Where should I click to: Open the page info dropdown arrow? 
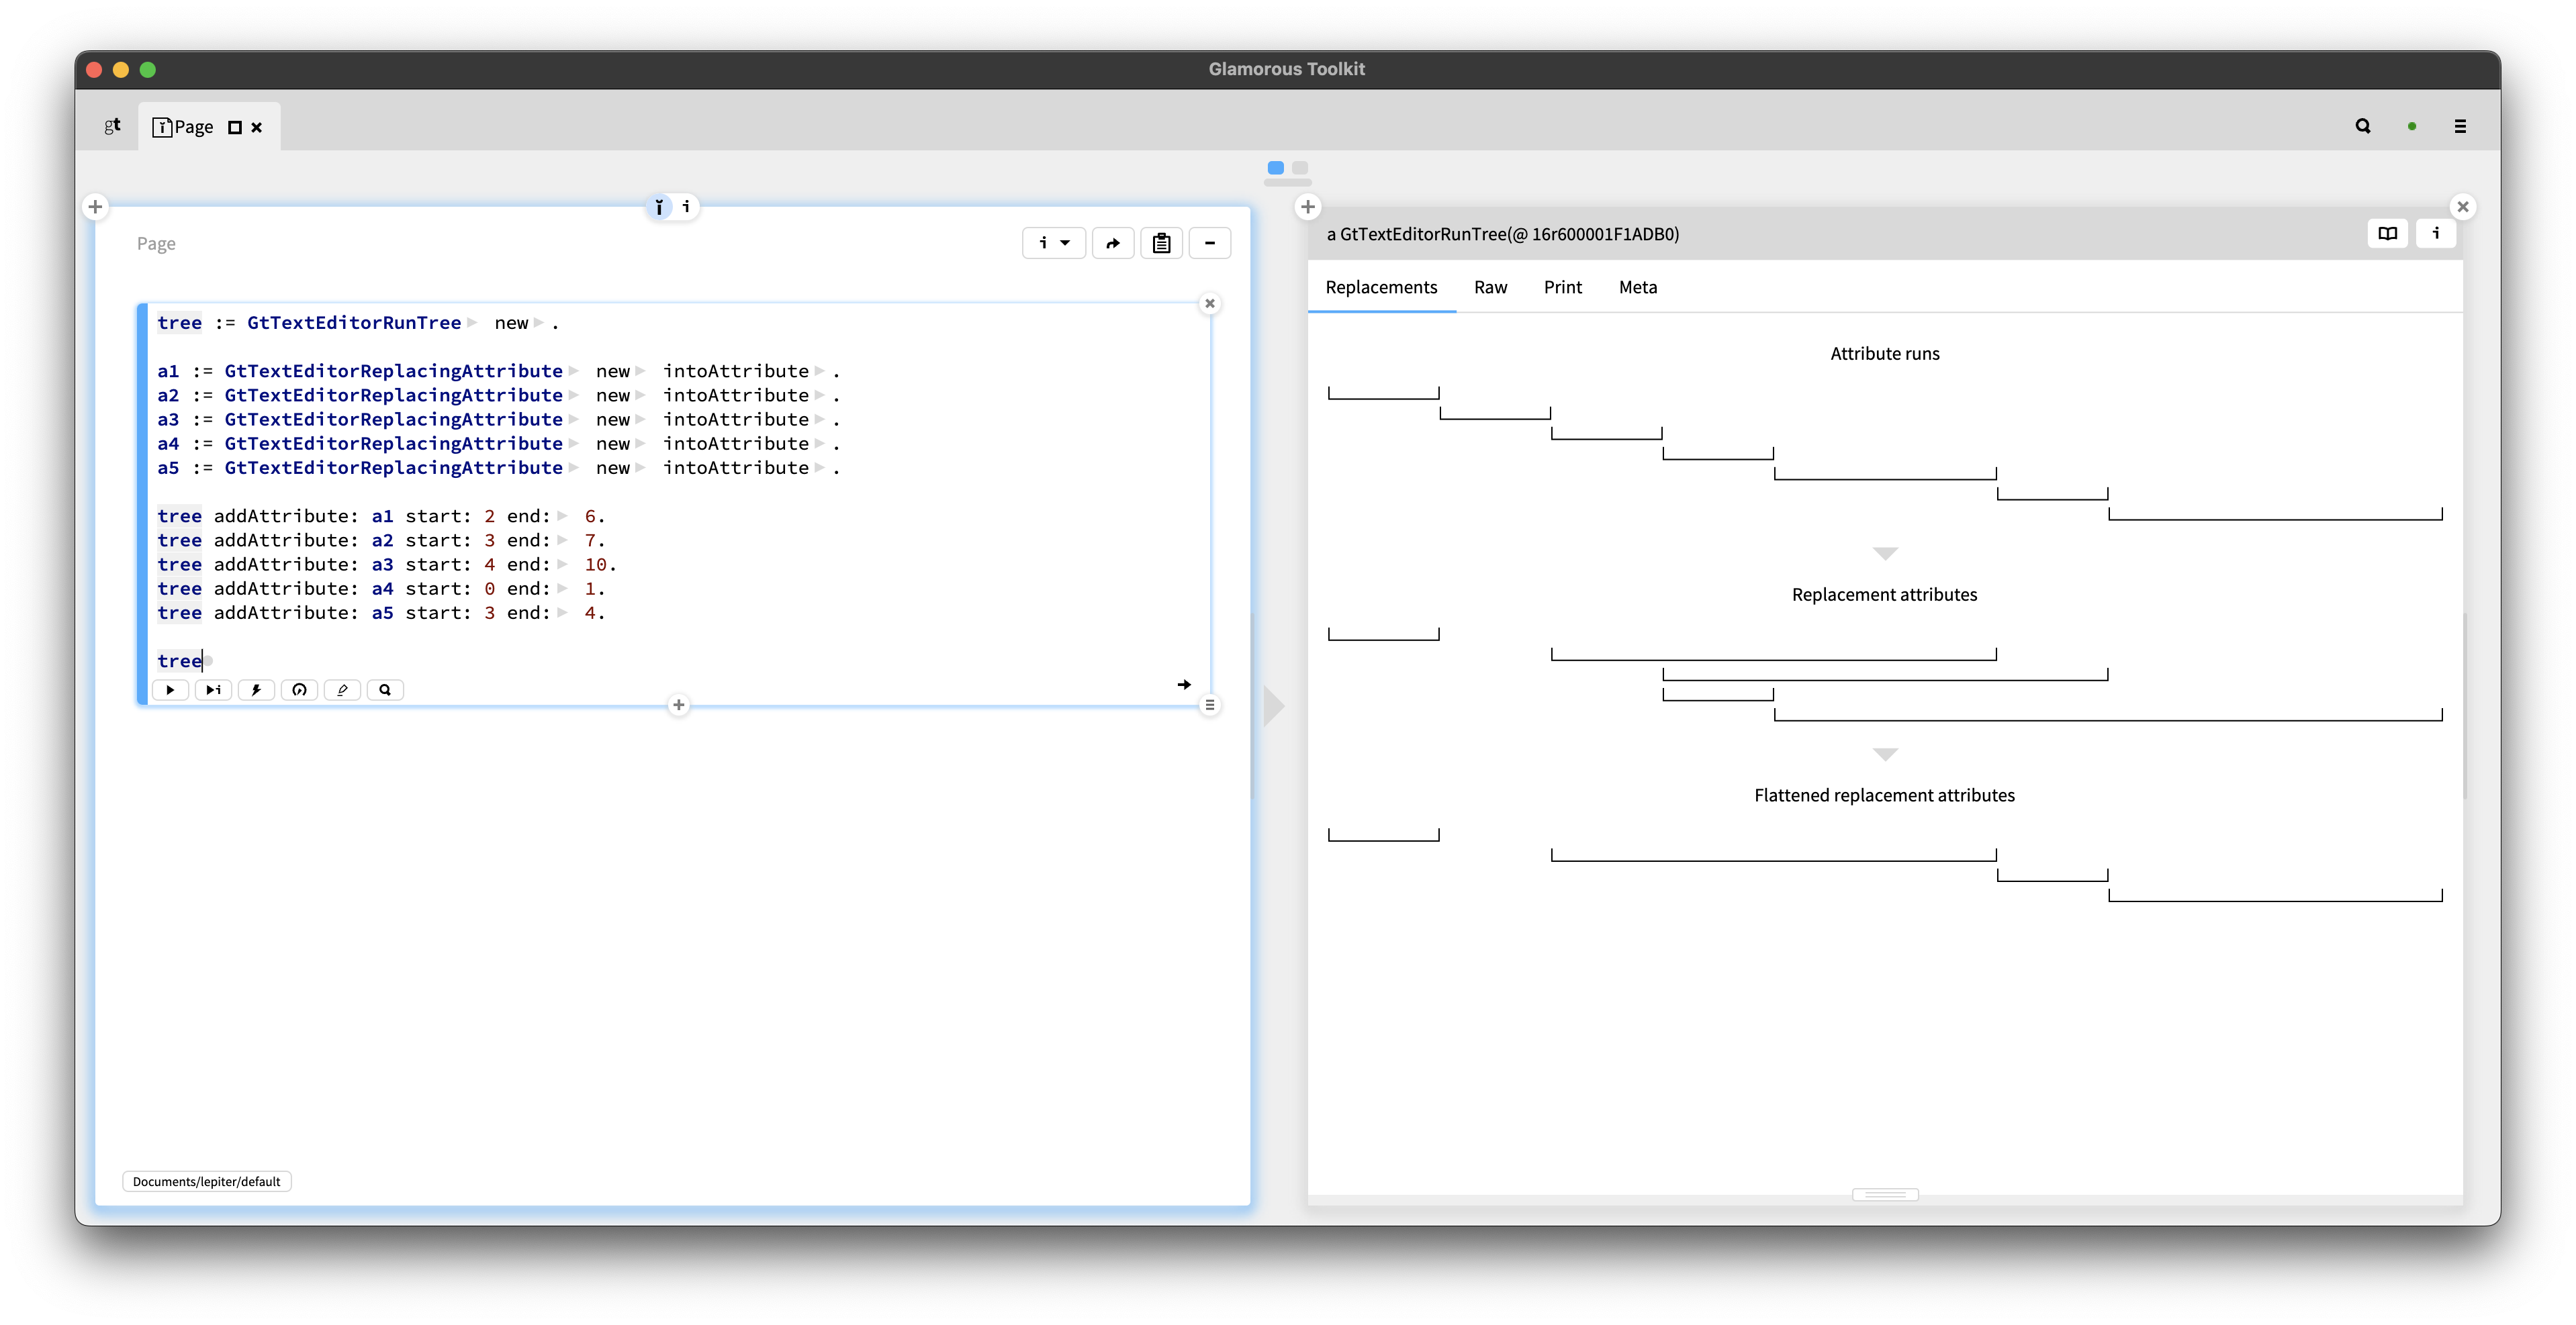point(1065,243)
